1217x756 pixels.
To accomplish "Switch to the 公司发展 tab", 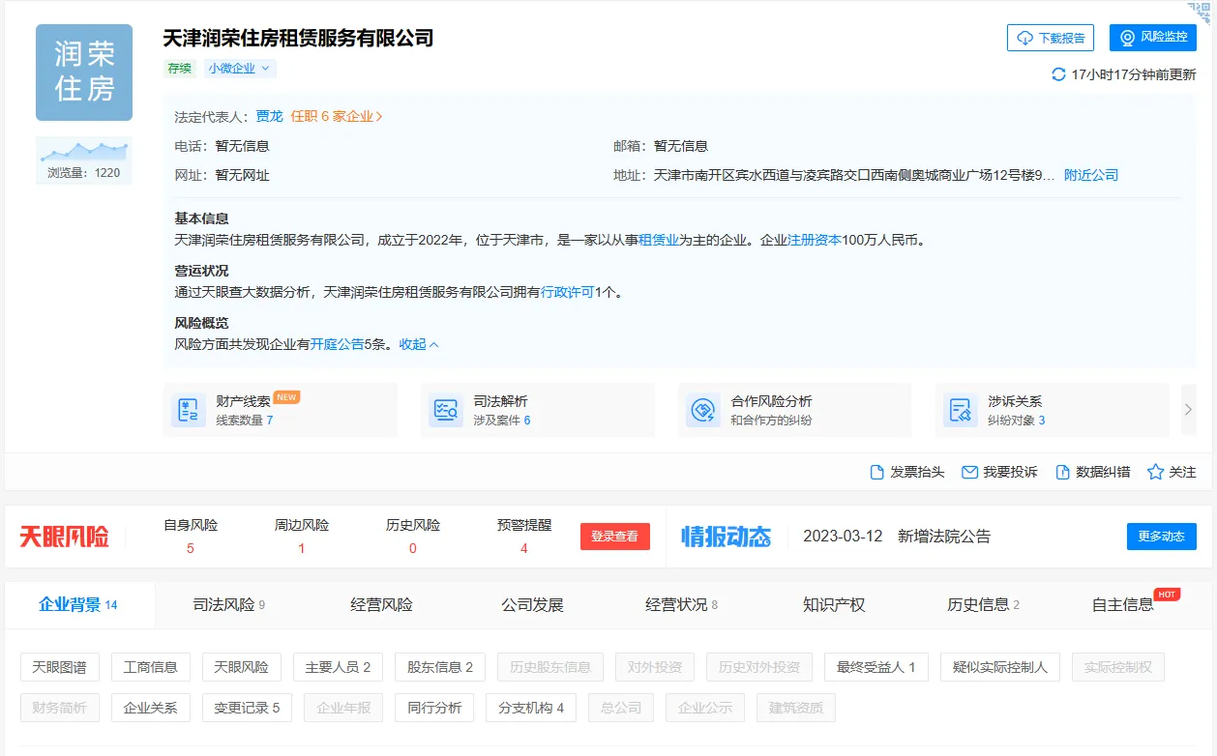I will [x=532, y=605].
